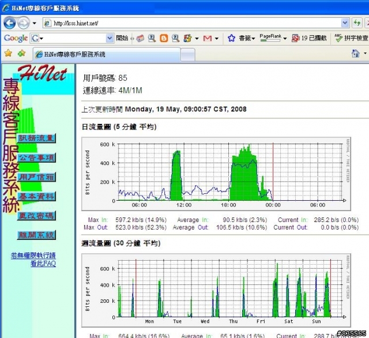Screen dimensions: 369x338
Task: Open the 用戶信箱 user mailbox menu item
Action: point(36,176)
